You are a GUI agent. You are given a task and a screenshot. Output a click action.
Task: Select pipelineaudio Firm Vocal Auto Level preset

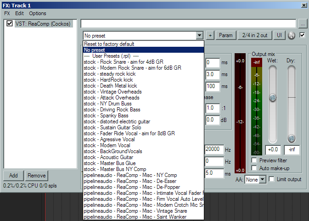coord(143,199)
